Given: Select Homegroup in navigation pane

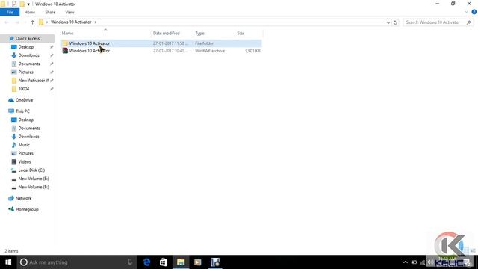Looking at the screenshot, I should pyautogui.click(x=27, y=209).
